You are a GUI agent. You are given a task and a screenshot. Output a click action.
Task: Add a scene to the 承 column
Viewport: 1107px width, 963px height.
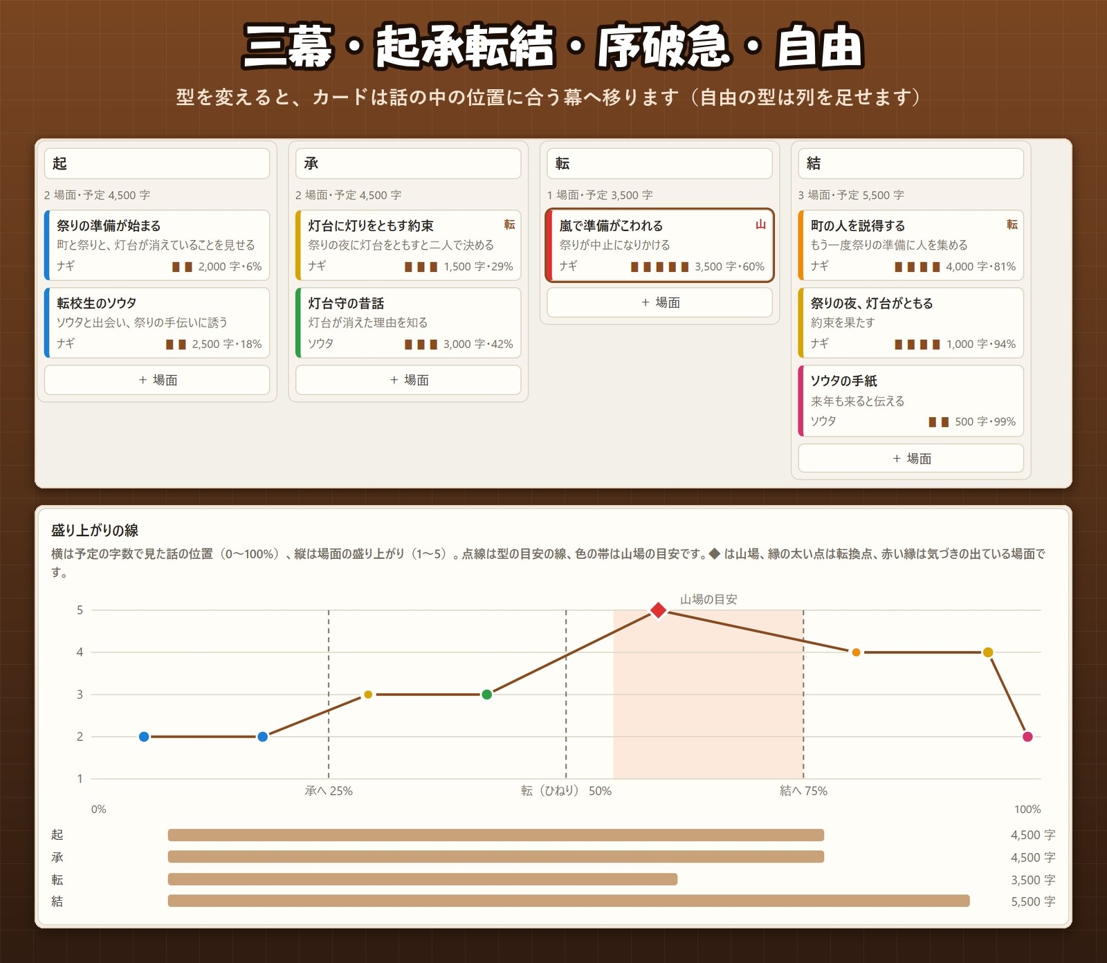[x=408, y=380]
